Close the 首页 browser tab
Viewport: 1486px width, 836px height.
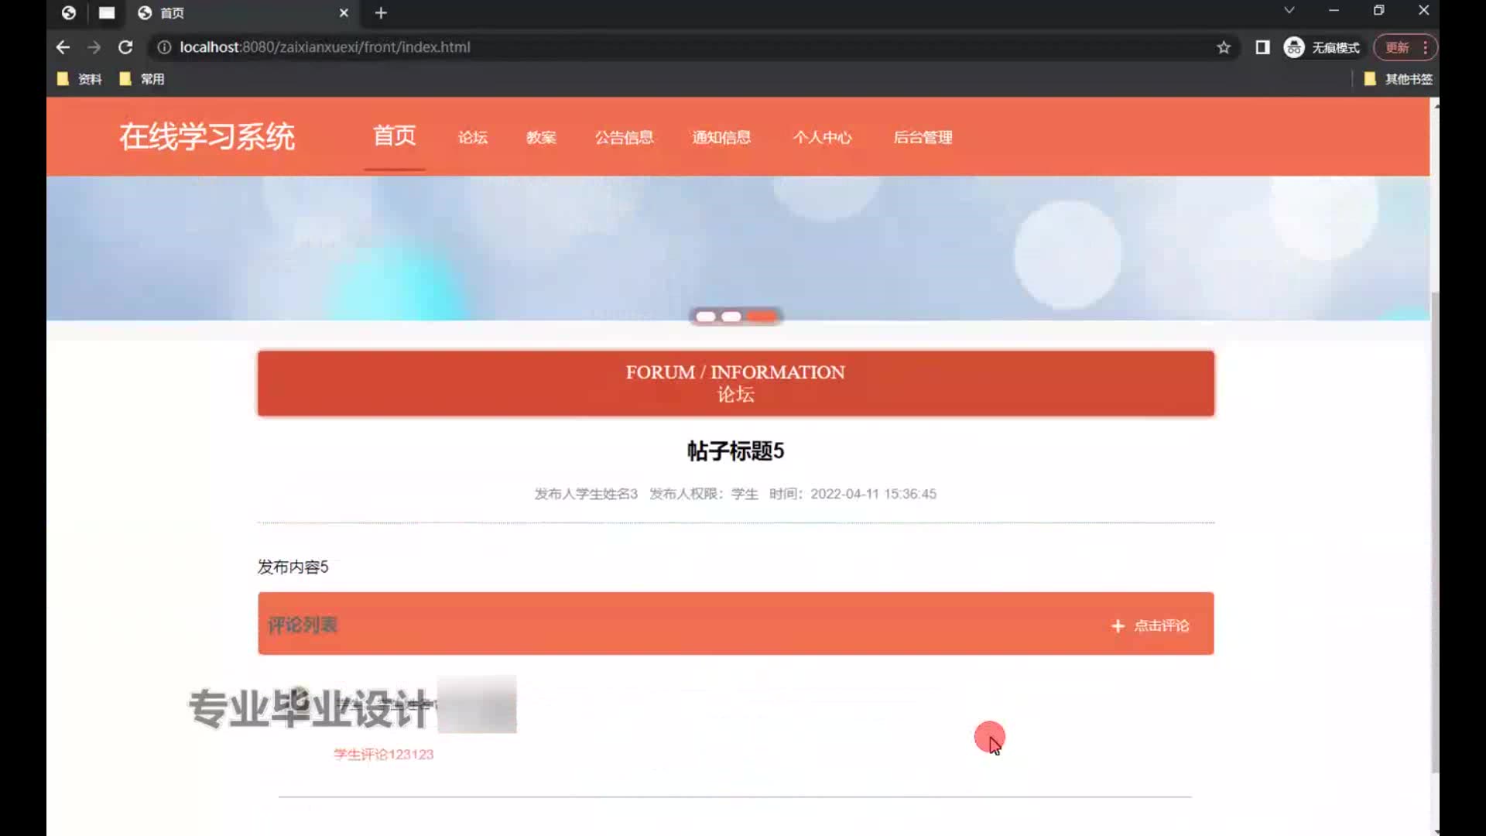pos(344,13)
